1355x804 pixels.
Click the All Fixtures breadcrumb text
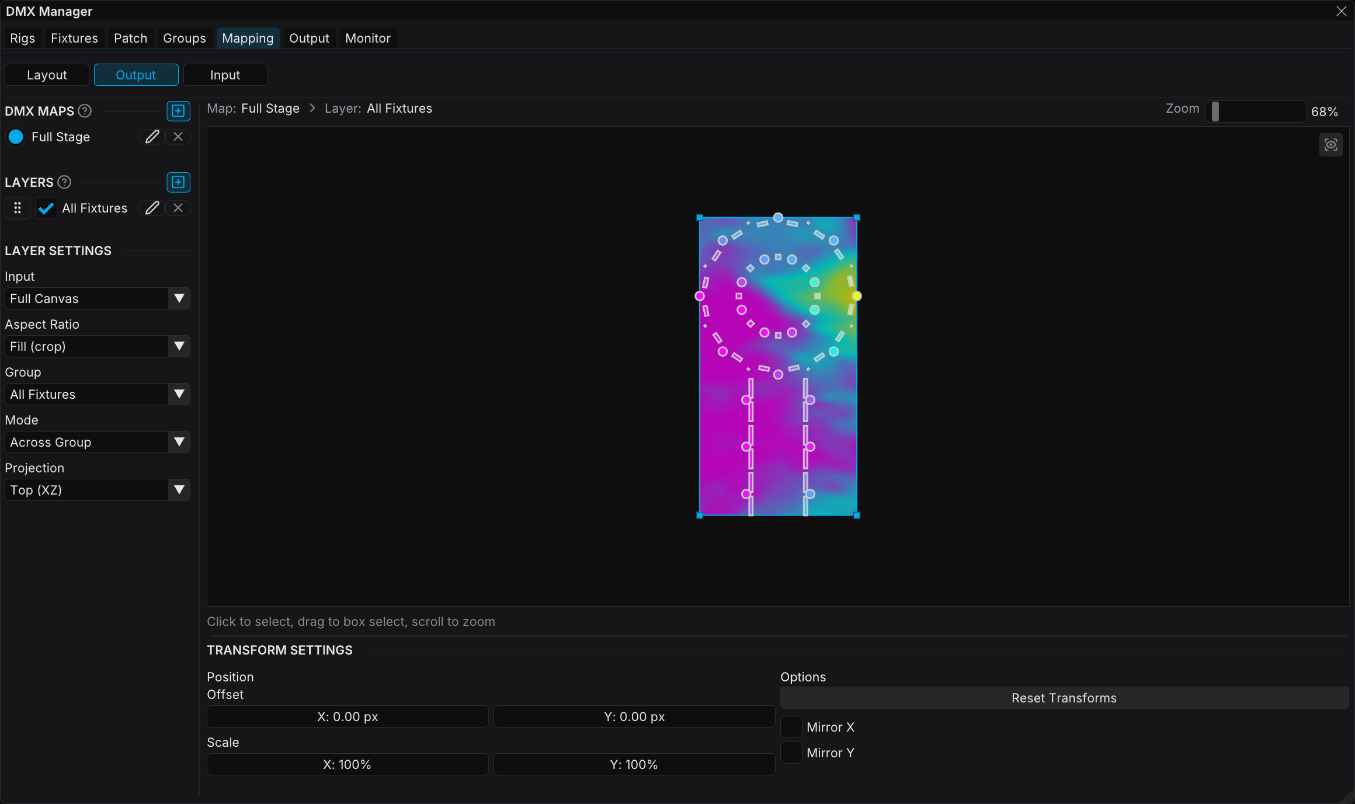[399, 109]
